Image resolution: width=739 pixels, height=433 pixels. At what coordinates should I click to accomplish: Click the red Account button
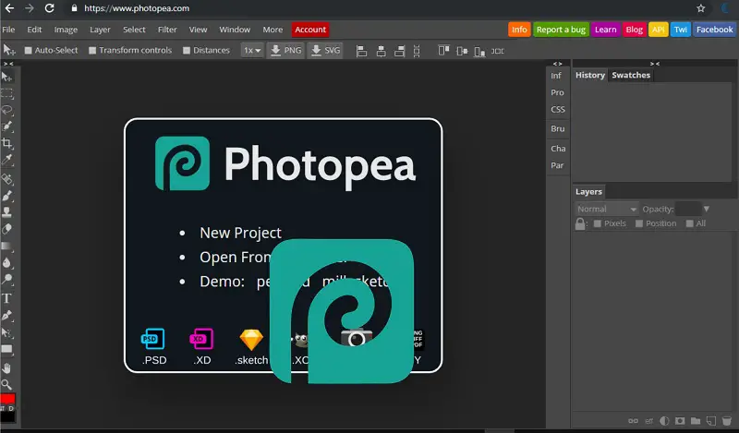[310, 30]
